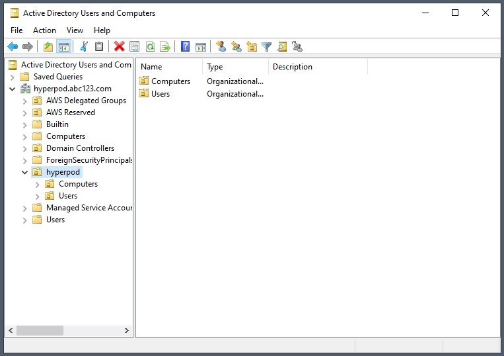Click the Forward arrow toolbar icon
504x356 pixels.
tap(28, 47)
